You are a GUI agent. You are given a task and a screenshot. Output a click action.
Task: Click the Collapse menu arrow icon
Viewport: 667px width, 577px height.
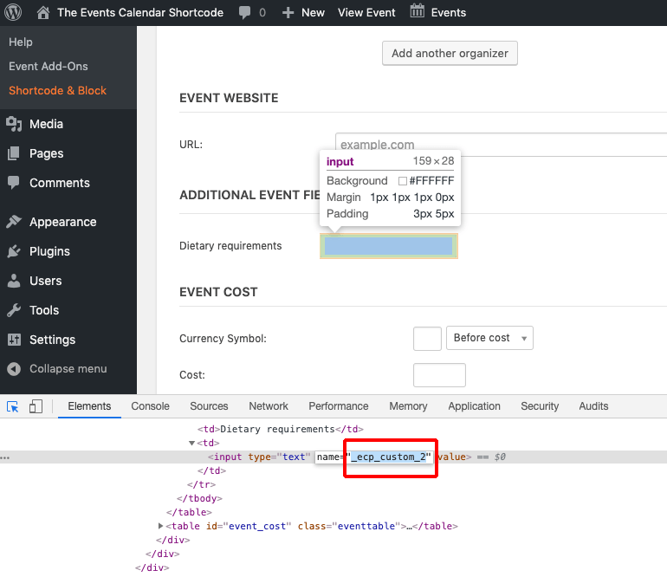point(13,369)
